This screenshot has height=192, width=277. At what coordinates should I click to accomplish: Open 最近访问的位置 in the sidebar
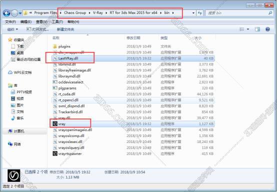pos(28,59)
